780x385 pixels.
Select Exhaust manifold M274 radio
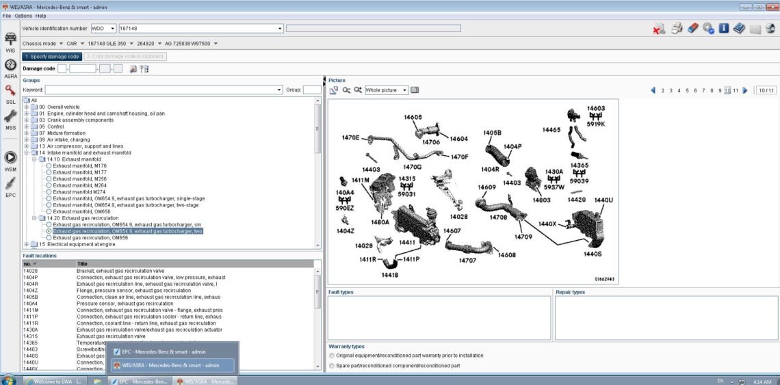[49, 191]
